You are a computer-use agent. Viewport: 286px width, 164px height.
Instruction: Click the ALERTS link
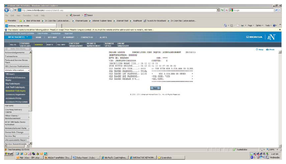103,37
